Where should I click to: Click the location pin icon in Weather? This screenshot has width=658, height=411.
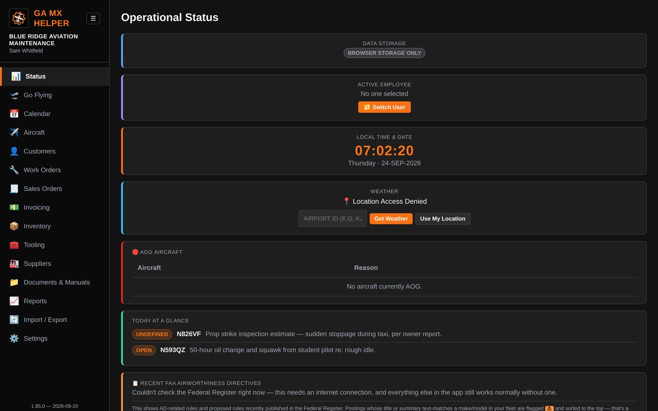346,201
